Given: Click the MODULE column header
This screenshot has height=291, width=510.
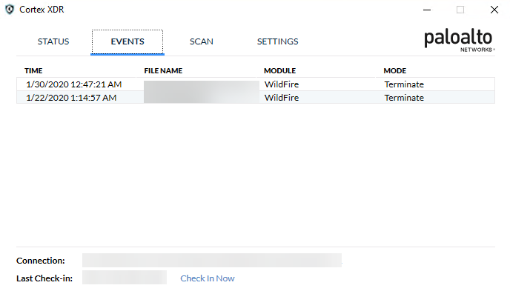Looking at the screenshot, I should pyautogui.click(x=279, y=71).
